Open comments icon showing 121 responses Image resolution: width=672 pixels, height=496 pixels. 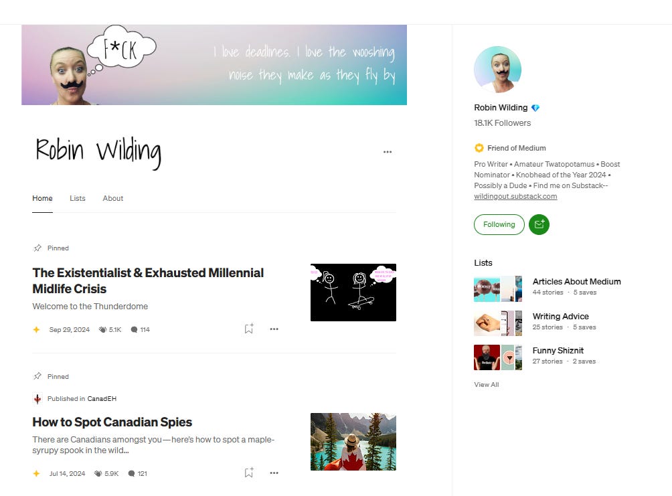pyautogui.click(x=132, y=473)
